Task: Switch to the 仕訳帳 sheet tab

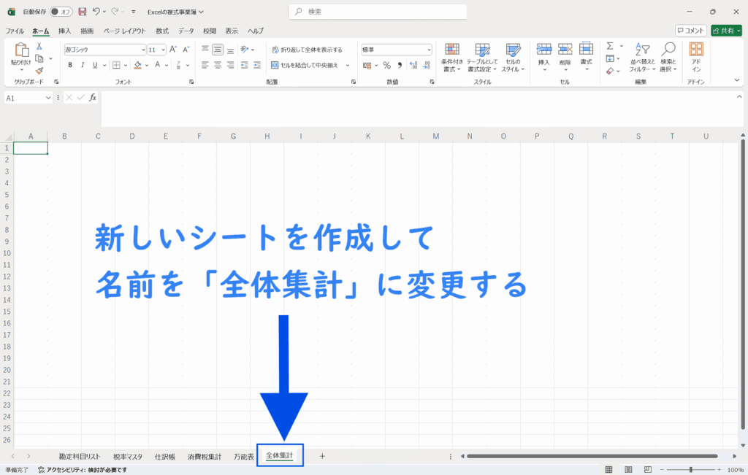Action: [165, 457]
